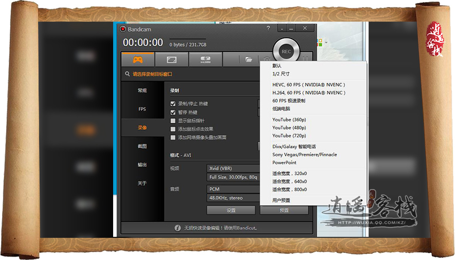The image size is (455, 260).
Task: Click the 请选择录制目标窗口 target text
Action: click(152, 74)
